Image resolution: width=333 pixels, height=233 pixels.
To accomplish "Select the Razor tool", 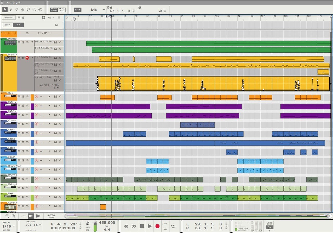I will (x=22, y=10).
